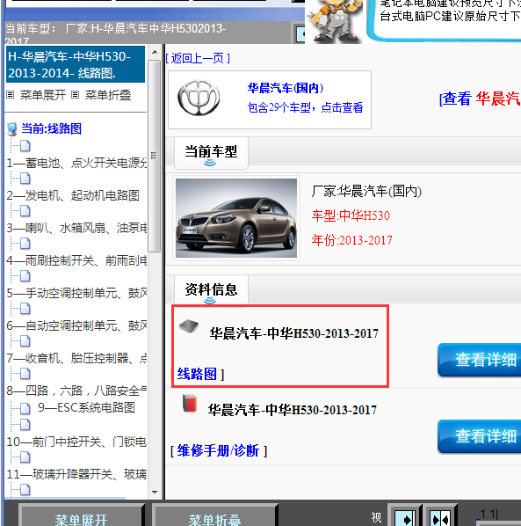Open the 华晨汽车(国内) brand link
521x526 pixels.
pos(286,88)
